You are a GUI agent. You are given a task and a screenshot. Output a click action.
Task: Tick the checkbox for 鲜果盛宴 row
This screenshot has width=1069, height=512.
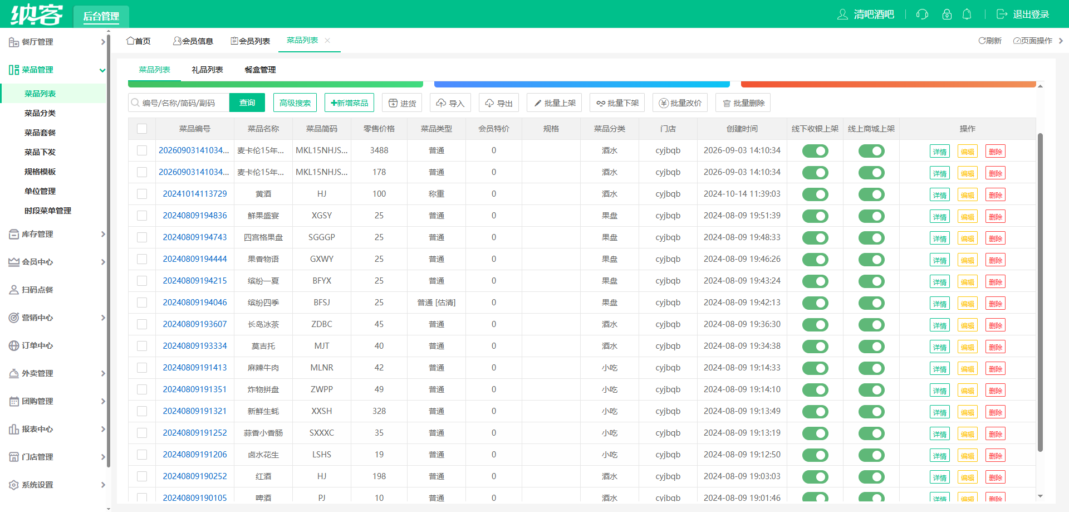click(x=142, y=216)
